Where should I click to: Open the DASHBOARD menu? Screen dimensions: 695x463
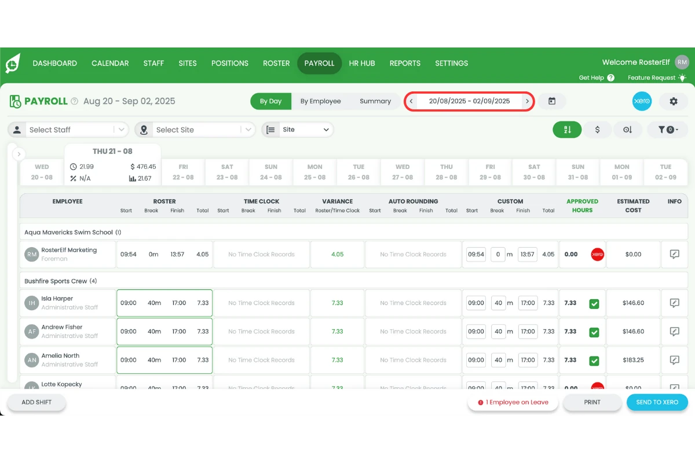pyautogui.click(x=54, y=63)
